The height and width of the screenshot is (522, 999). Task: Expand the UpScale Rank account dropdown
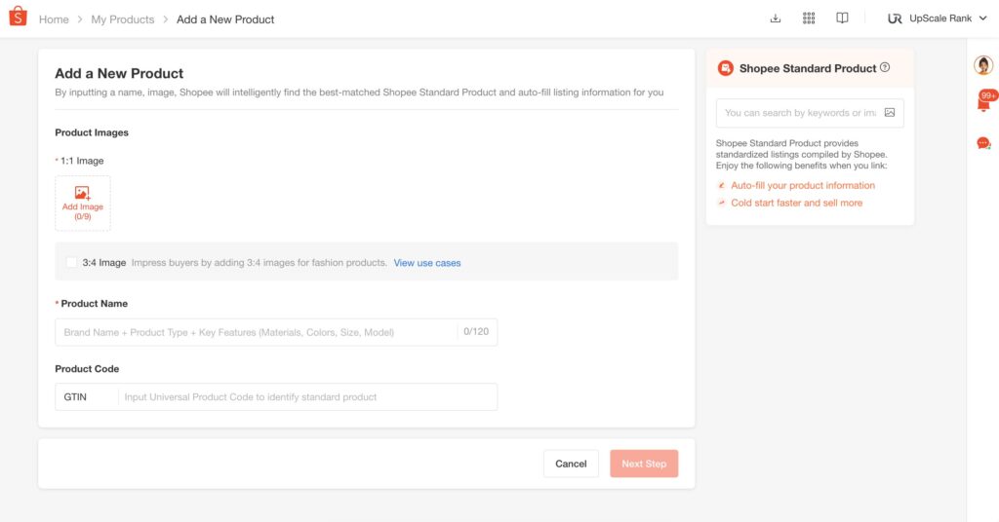(982, 19)
